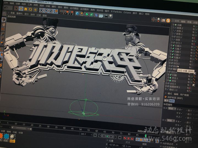Expand 极限铁甲.1 object

click(x=166, y=86)
